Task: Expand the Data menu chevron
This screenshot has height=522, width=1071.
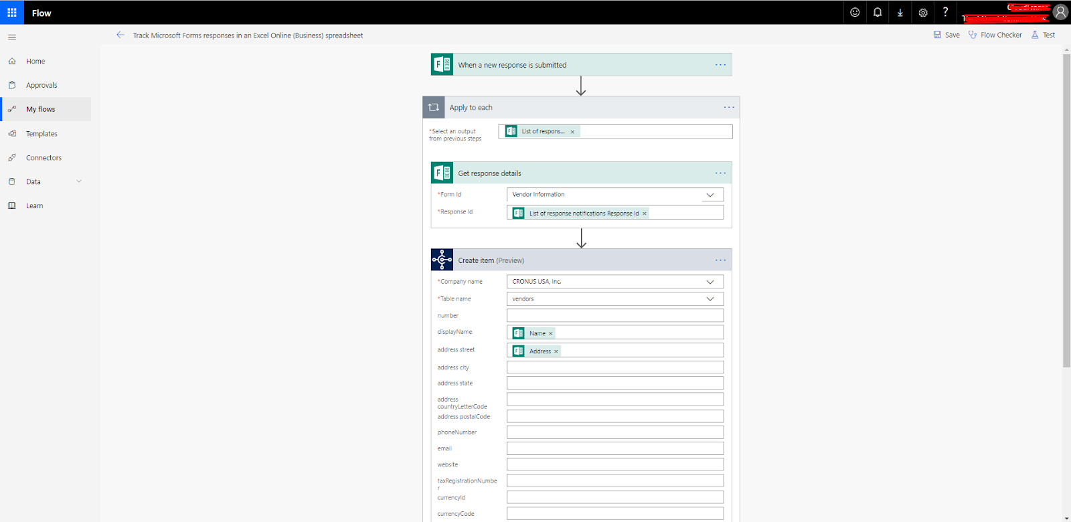Action: (x=79, y=181)
